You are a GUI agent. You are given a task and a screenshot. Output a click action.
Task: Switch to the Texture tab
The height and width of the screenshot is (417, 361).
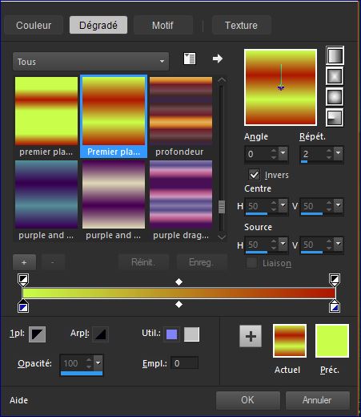click(241, 26)
